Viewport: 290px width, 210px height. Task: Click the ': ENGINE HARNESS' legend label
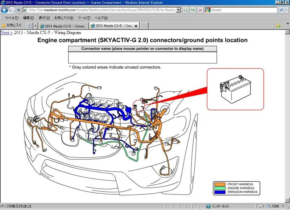click(x=240, y=188)
